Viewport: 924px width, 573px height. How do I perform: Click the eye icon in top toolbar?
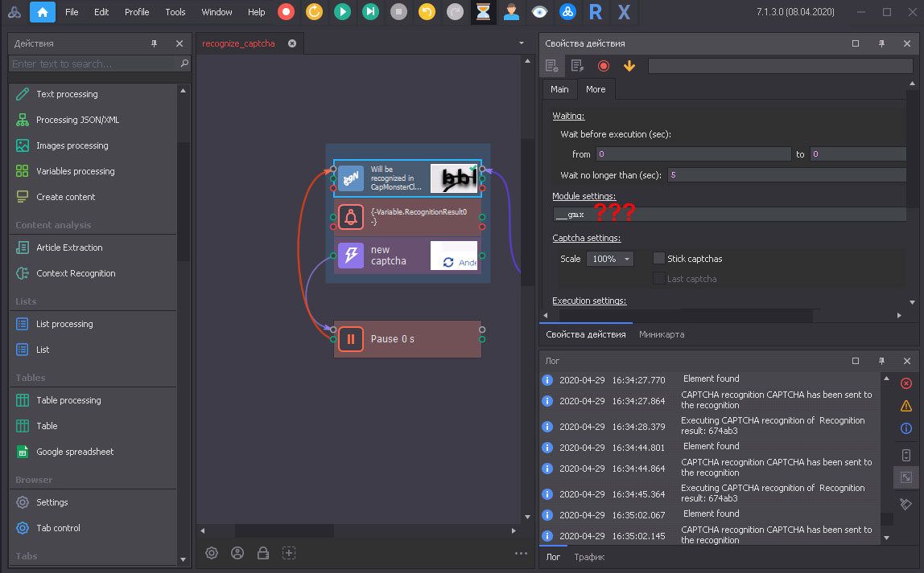[539, 12]
